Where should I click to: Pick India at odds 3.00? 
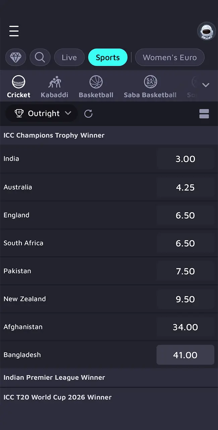point(185,159)
